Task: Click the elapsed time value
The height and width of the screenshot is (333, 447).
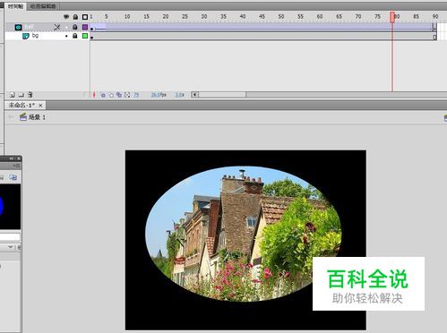Action: point(179,95)
